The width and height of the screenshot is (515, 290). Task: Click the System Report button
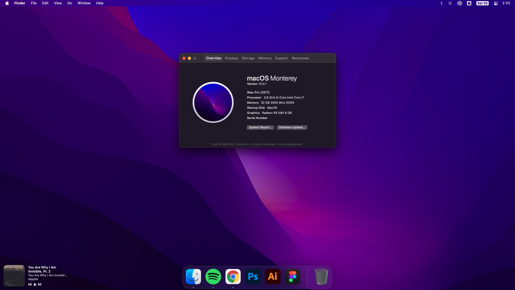[260, 127]
